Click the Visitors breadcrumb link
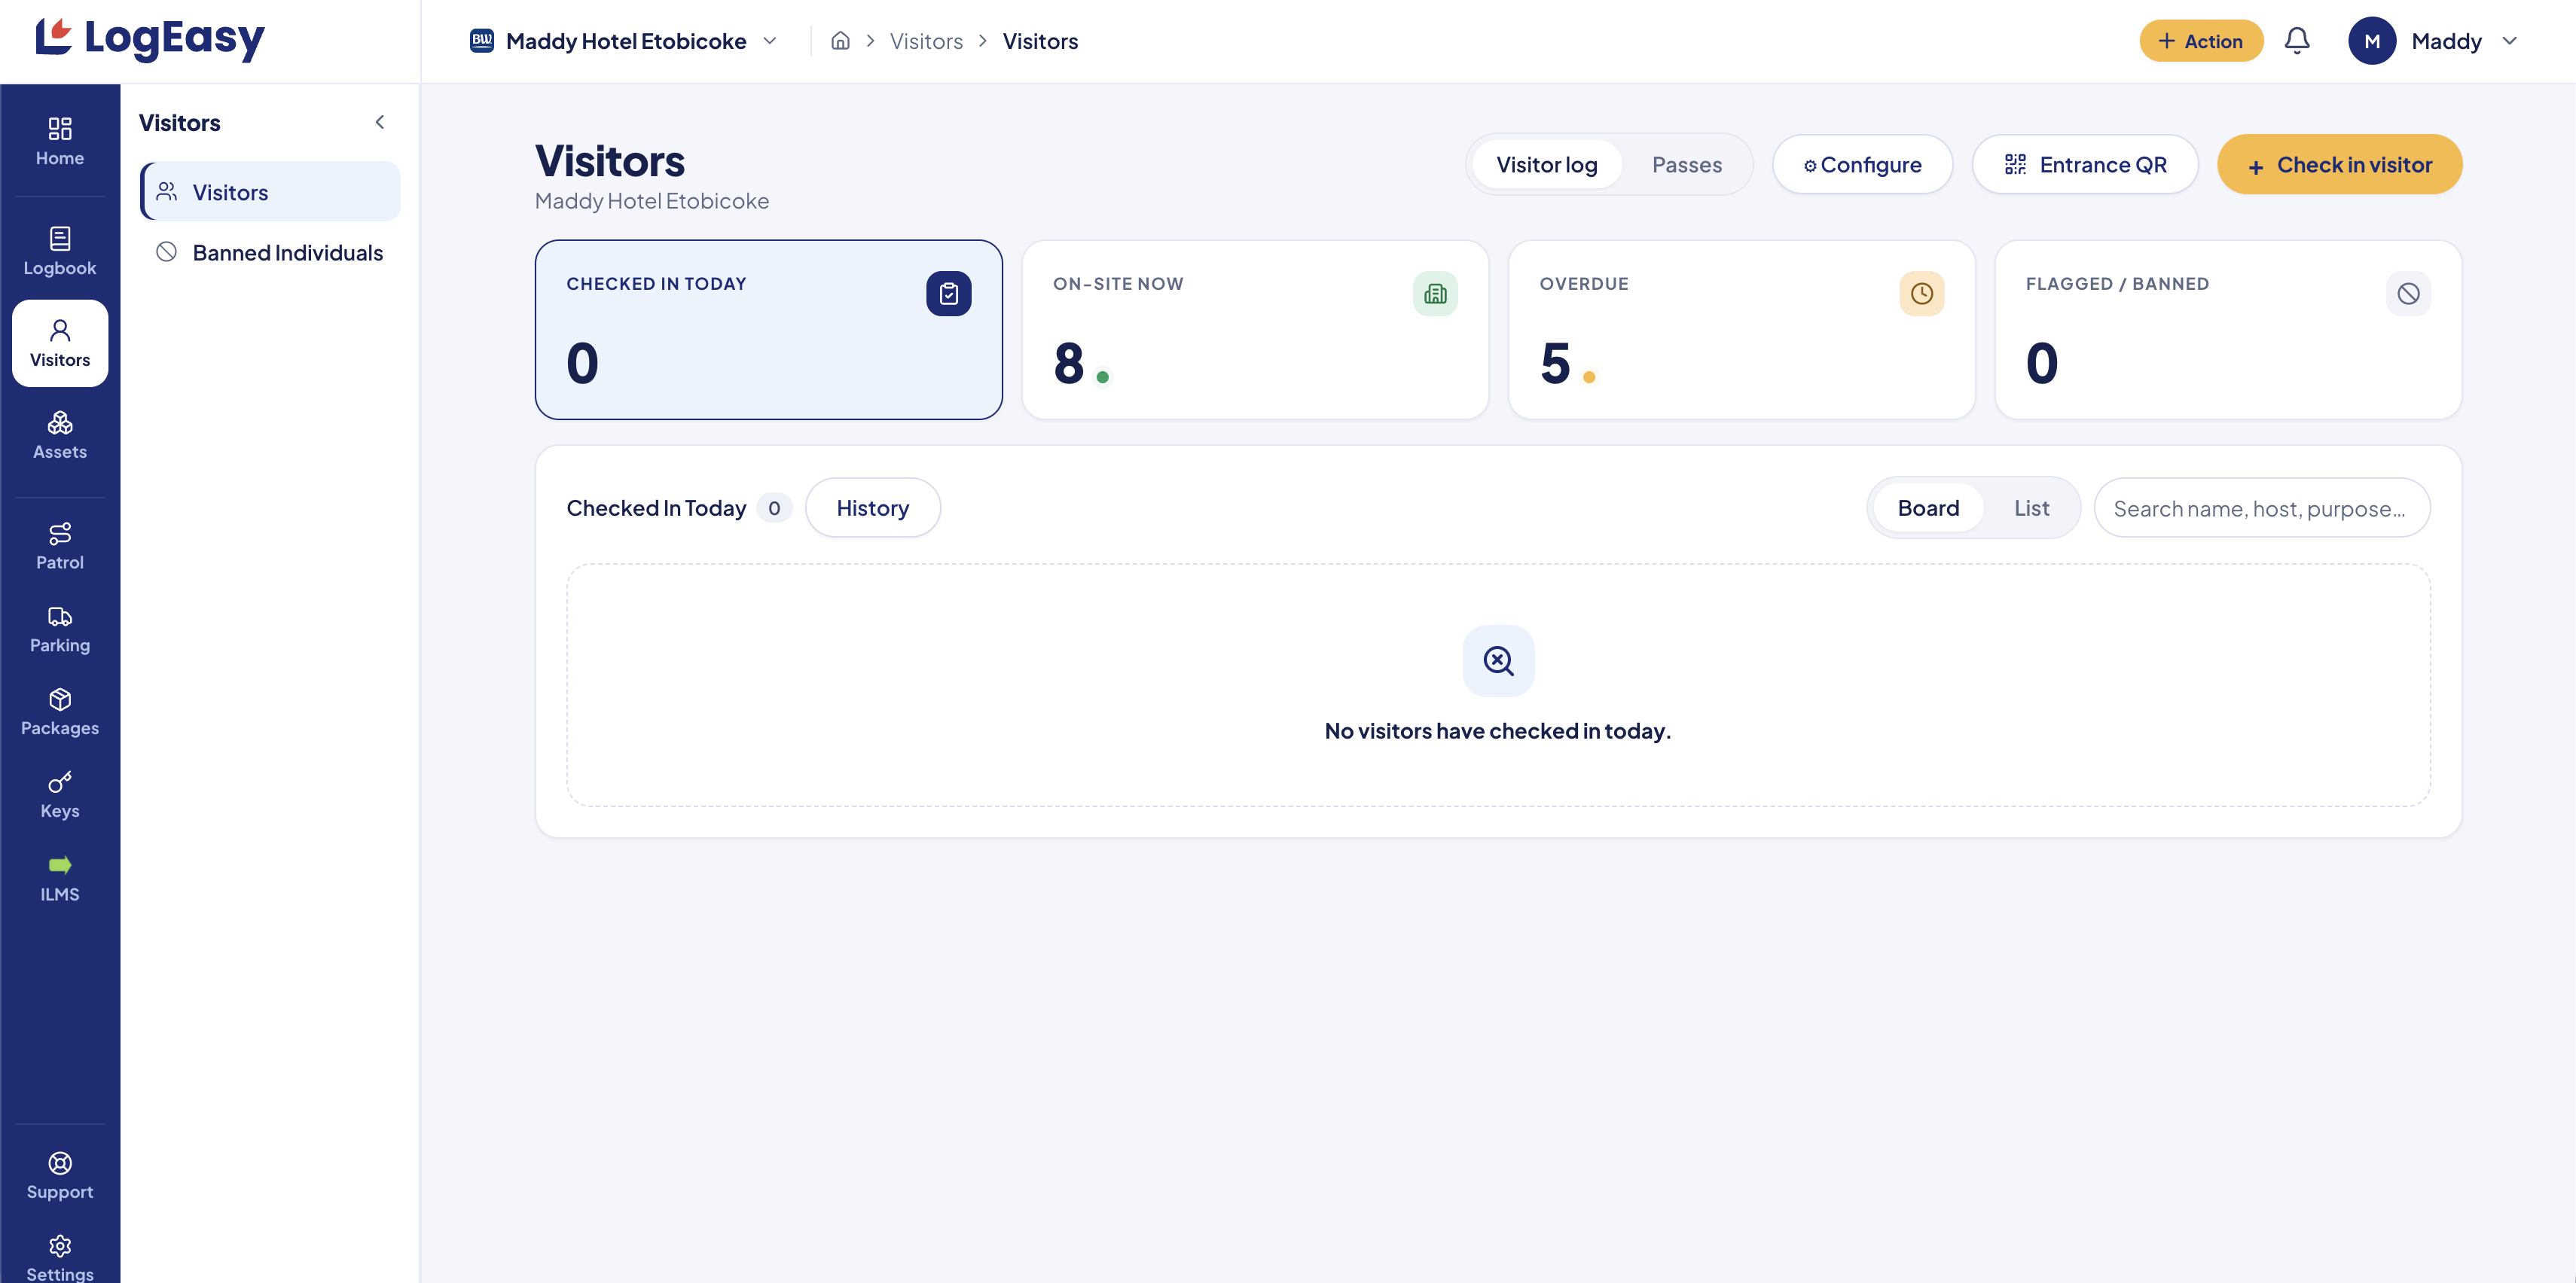This screenshot has height=1283, width=2576. (926, 41)
